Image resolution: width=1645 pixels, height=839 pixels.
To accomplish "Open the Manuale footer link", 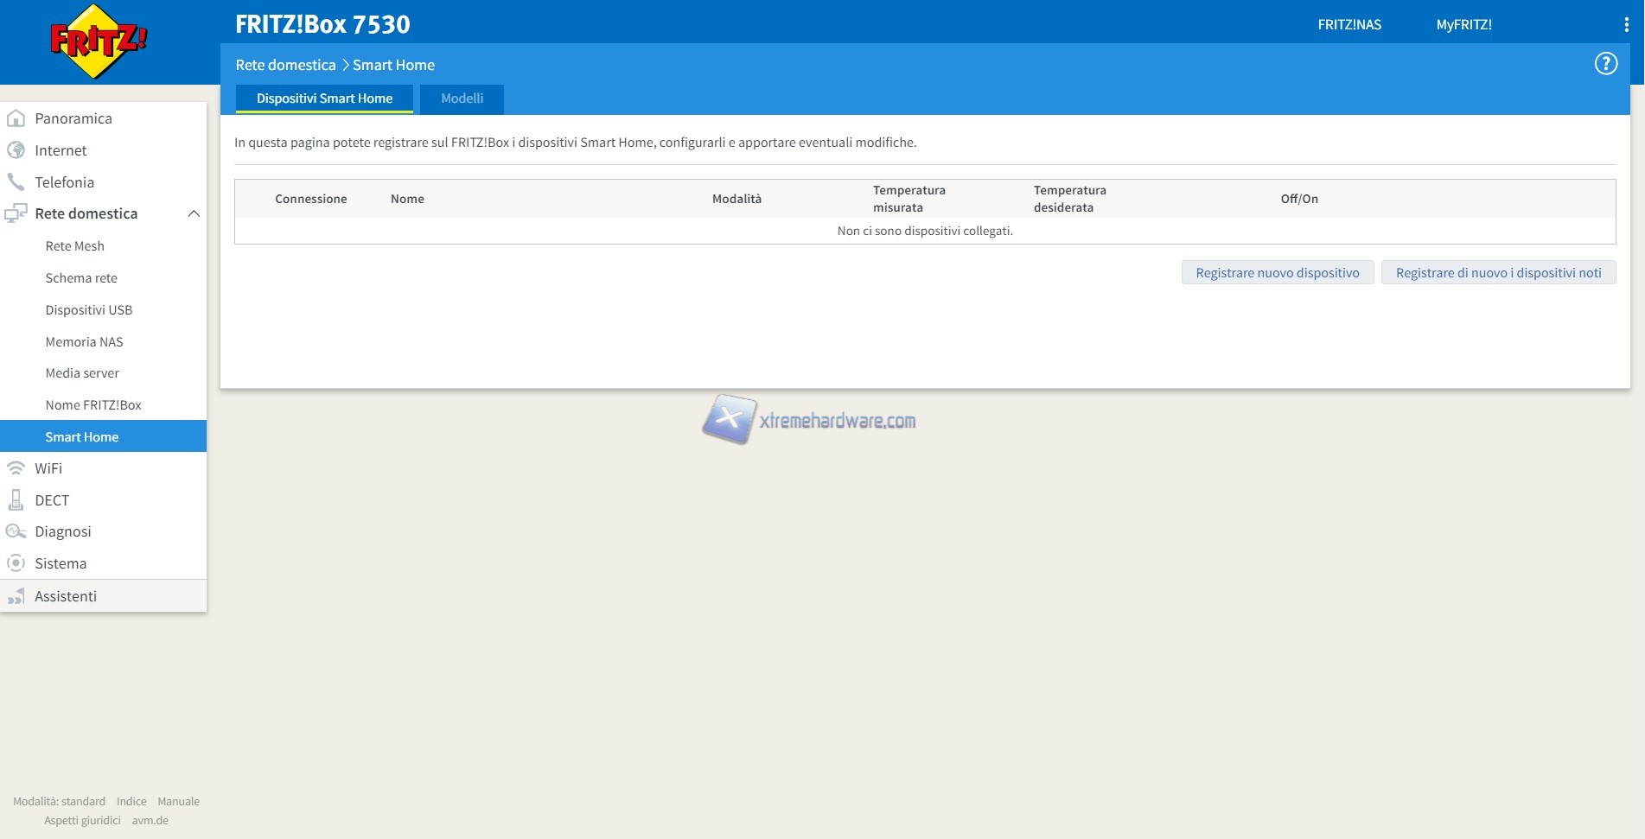I will tap(178, 802).
